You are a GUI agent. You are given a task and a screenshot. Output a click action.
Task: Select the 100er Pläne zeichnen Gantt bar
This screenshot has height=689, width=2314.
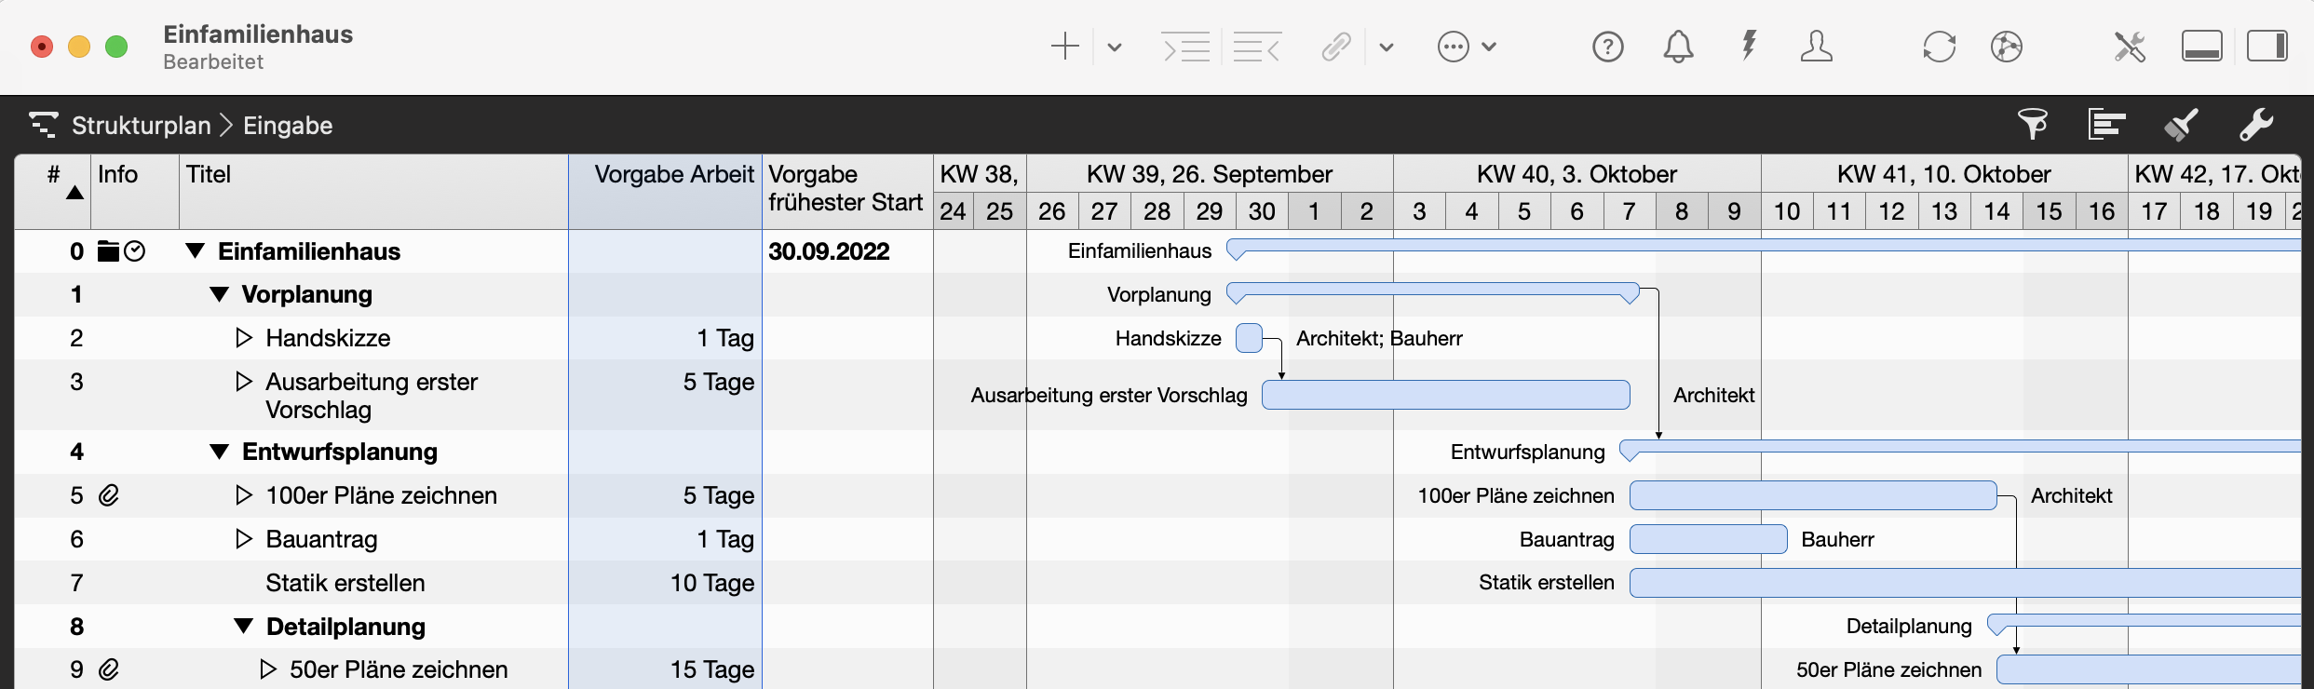1813,495
